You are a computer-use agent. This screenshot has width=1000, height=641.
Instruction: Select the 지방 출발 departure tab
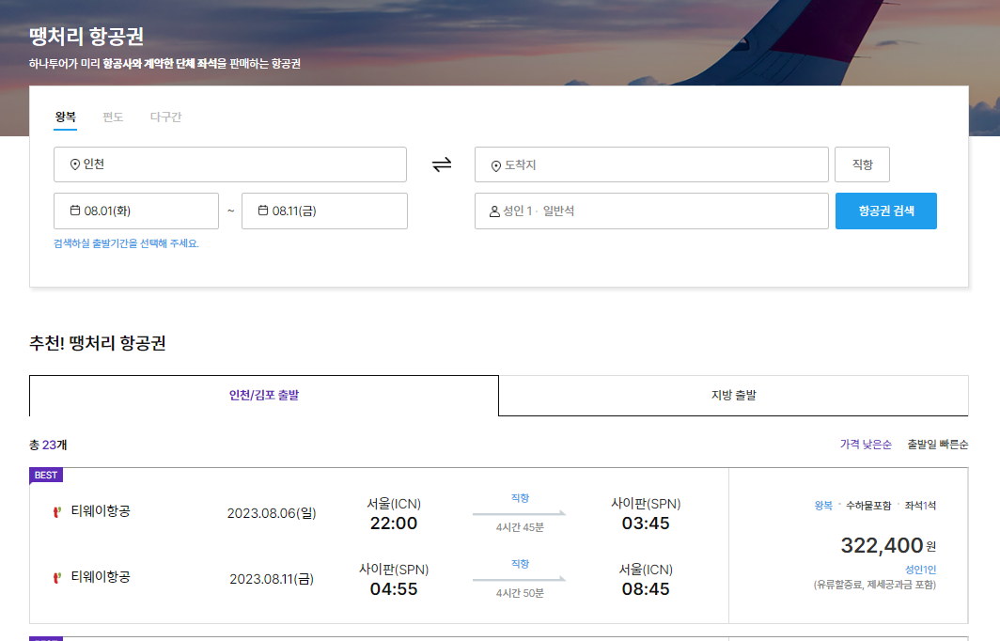click(x=733, y=396)
